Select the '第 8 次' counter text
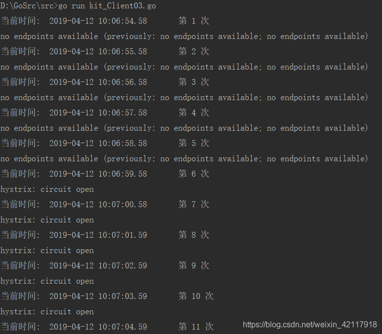 [193, 235]
